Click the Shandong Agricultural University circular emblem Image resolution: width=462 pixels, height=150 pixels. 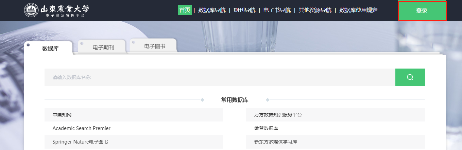click(31, 10)
